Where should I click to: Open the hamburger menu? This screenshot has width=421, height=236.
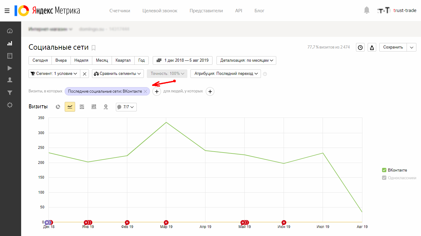tap(7, 11)
